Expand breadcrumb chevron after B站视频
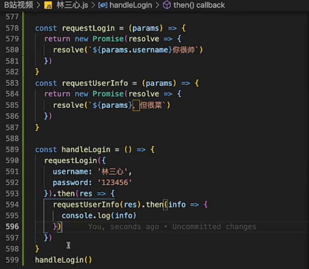The width and height of the screenshot is (309, 269). 39,5
